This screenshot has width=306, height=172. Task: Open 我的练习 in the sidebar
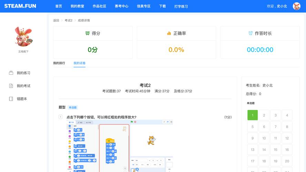(x=23, y=73)
